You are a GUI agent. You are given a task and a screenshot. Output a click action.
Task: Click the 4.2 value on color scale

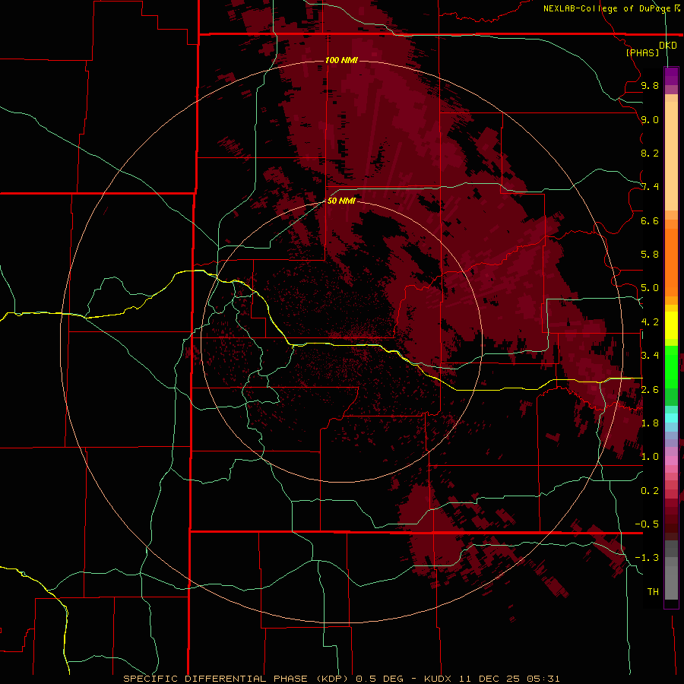[x=650, y=322]
